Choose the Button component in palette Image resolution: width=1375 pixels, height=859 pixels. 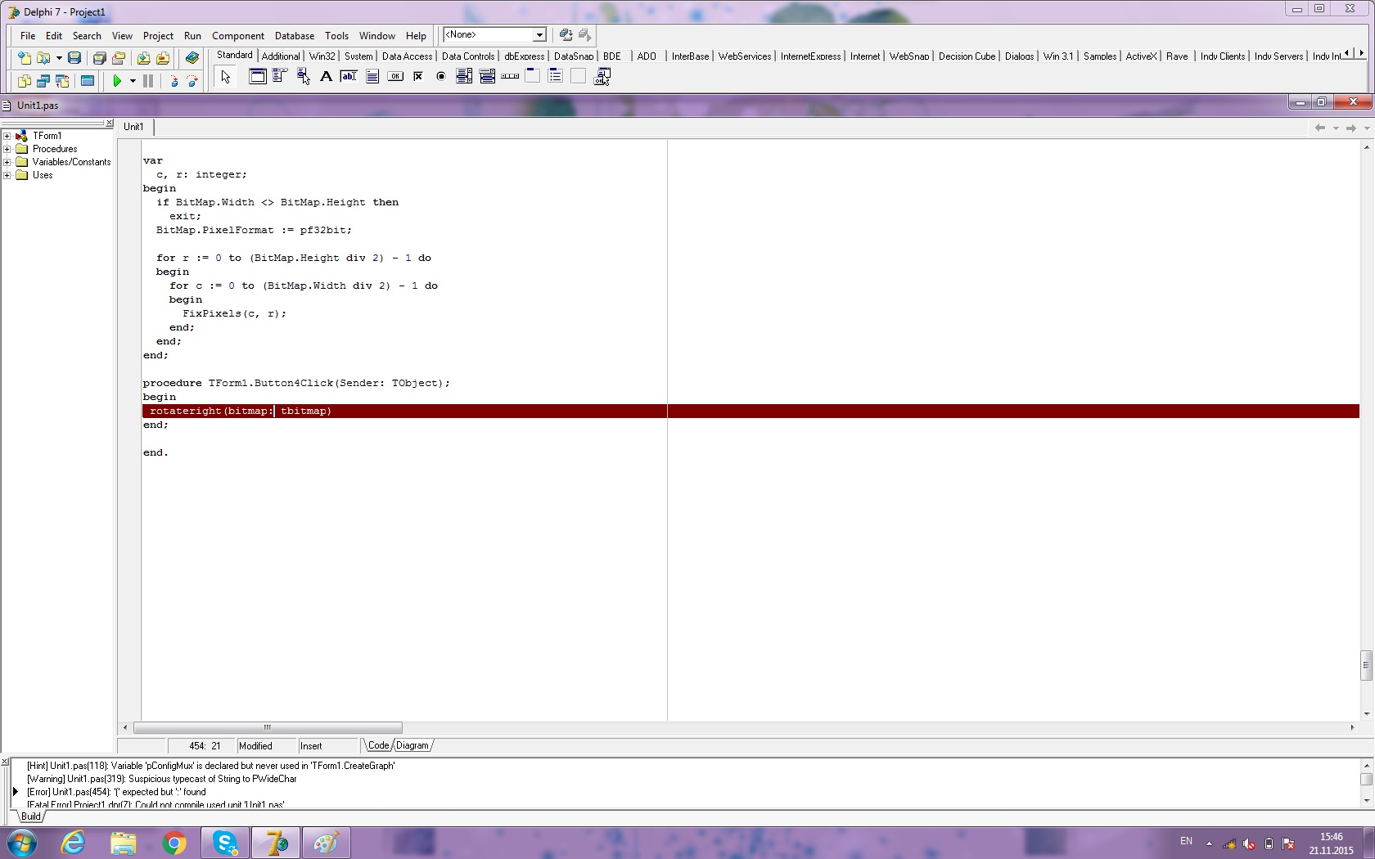(395, 77)
